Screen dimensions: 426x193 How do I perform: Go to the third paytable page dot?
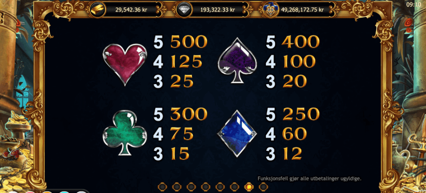click(x=191, y=186)
